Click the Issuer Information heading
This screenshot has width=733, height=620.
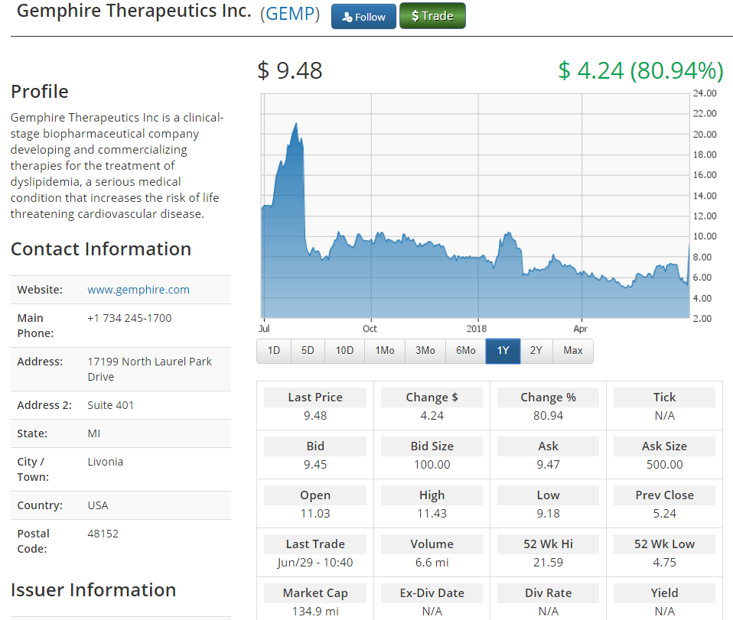[93, 590]
